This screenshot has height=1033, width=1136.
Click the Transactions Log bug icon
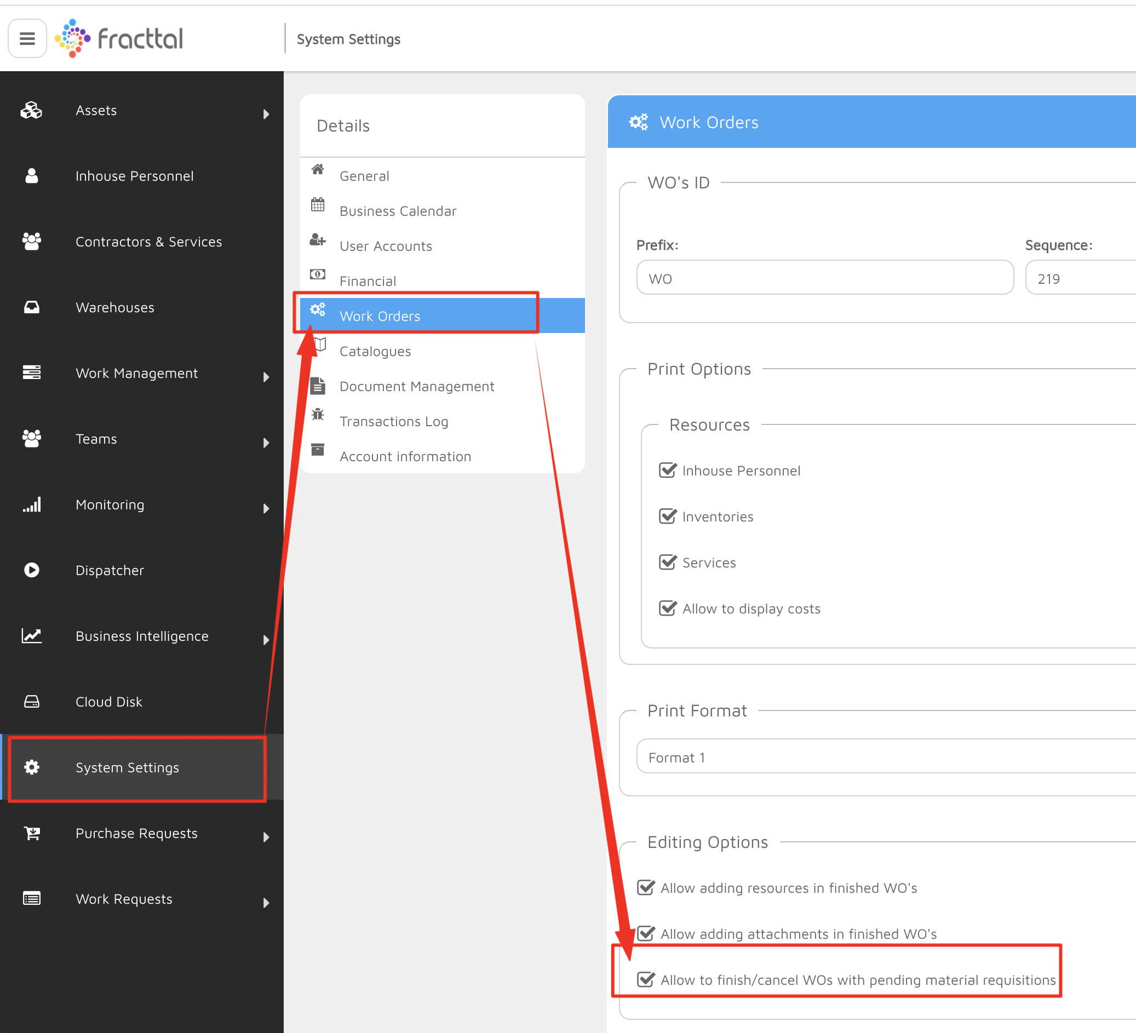coord(318,415)
